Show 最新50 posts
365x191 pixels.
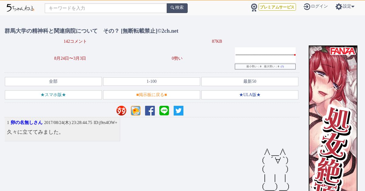pos(250,82)
